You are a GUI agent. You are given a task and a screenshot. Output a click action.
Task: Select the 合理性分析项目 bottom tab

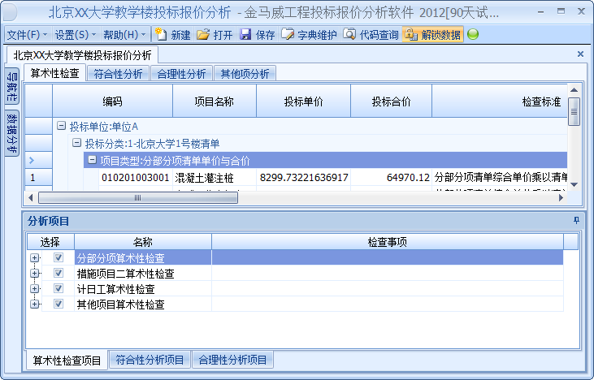[x=233, y=360]
